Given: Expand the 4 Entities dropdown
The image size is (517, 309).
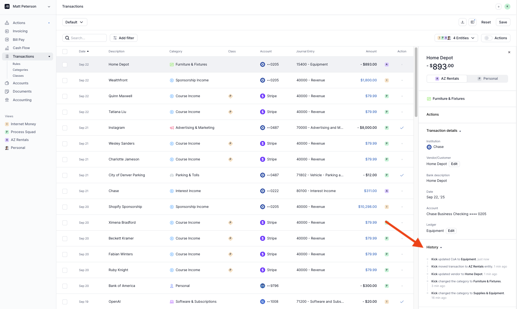Looking at the screenshot, I should (x=456, y=38).
